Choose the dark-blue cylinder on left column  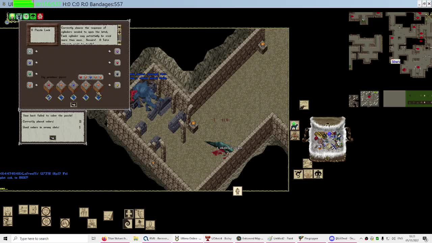tap(30, 62)
